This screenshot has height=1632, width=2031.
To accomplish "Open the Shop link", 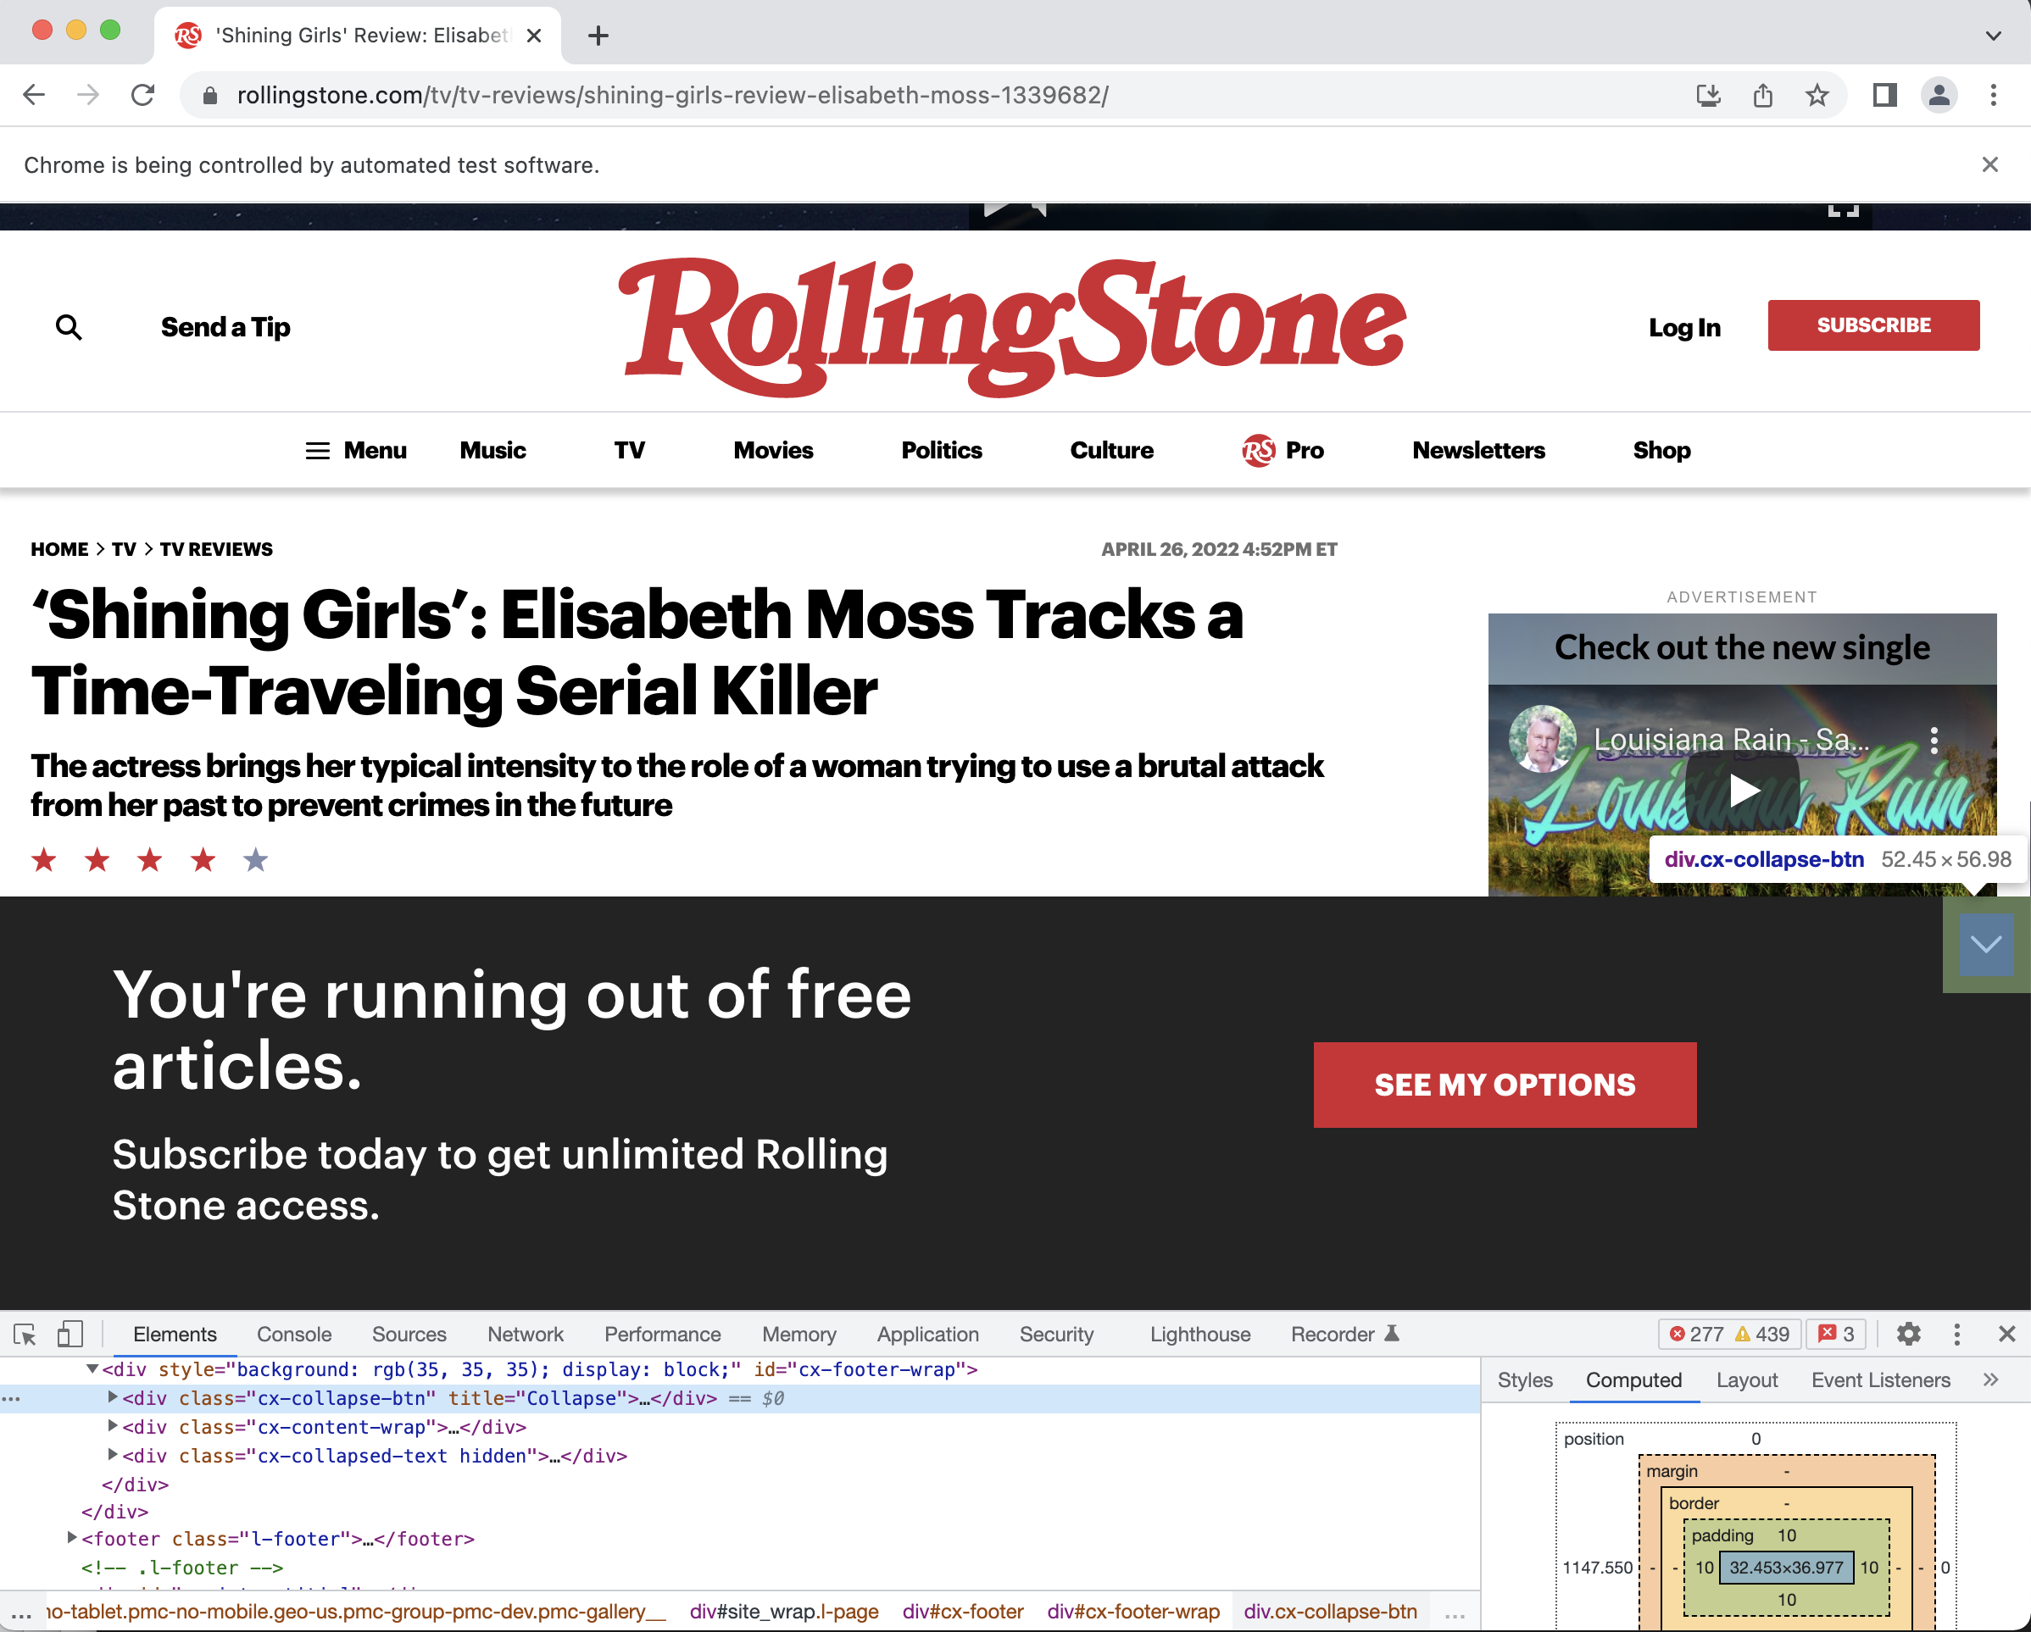I will [x=1661, y=450].
